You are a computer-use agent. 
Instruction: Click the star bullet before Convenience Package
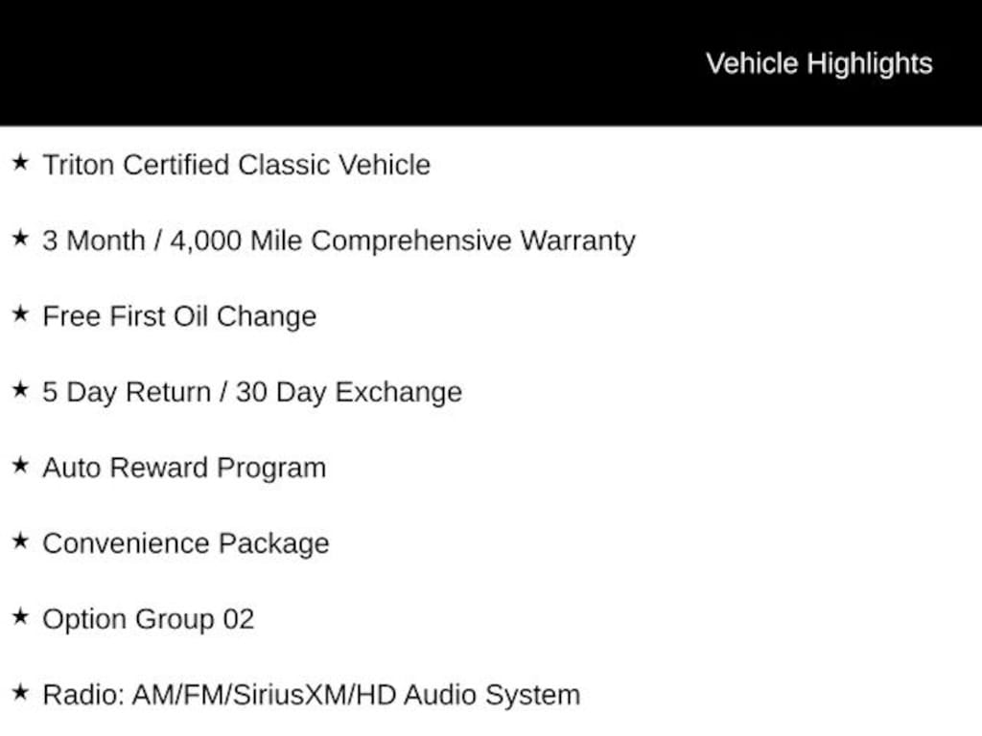20,541
